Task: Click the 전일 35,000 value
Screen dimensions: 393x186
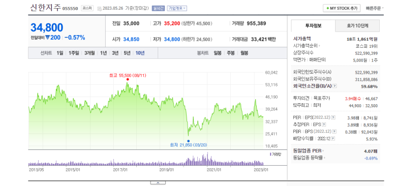Action: tap(131, 23)
